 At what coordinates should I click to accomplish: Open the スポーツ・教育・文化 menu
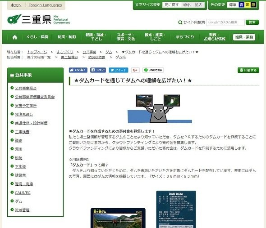click(126, 37)
